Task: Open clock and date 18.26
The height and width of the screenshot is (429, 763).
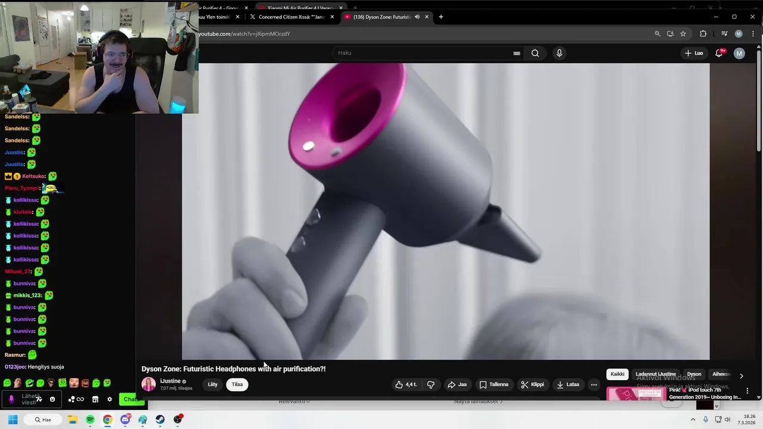Action: pos(747,419)
